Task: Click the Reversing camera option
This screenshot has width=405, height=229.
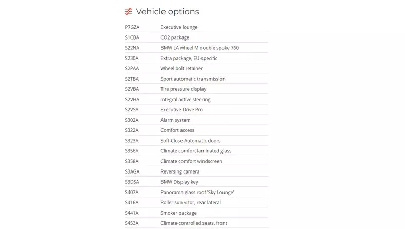Action: pyautogui.click(x=180, y=171)
